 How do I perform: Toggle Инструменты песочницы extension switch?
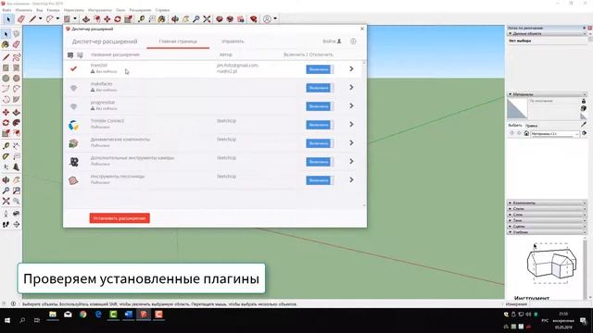(320, 180)
